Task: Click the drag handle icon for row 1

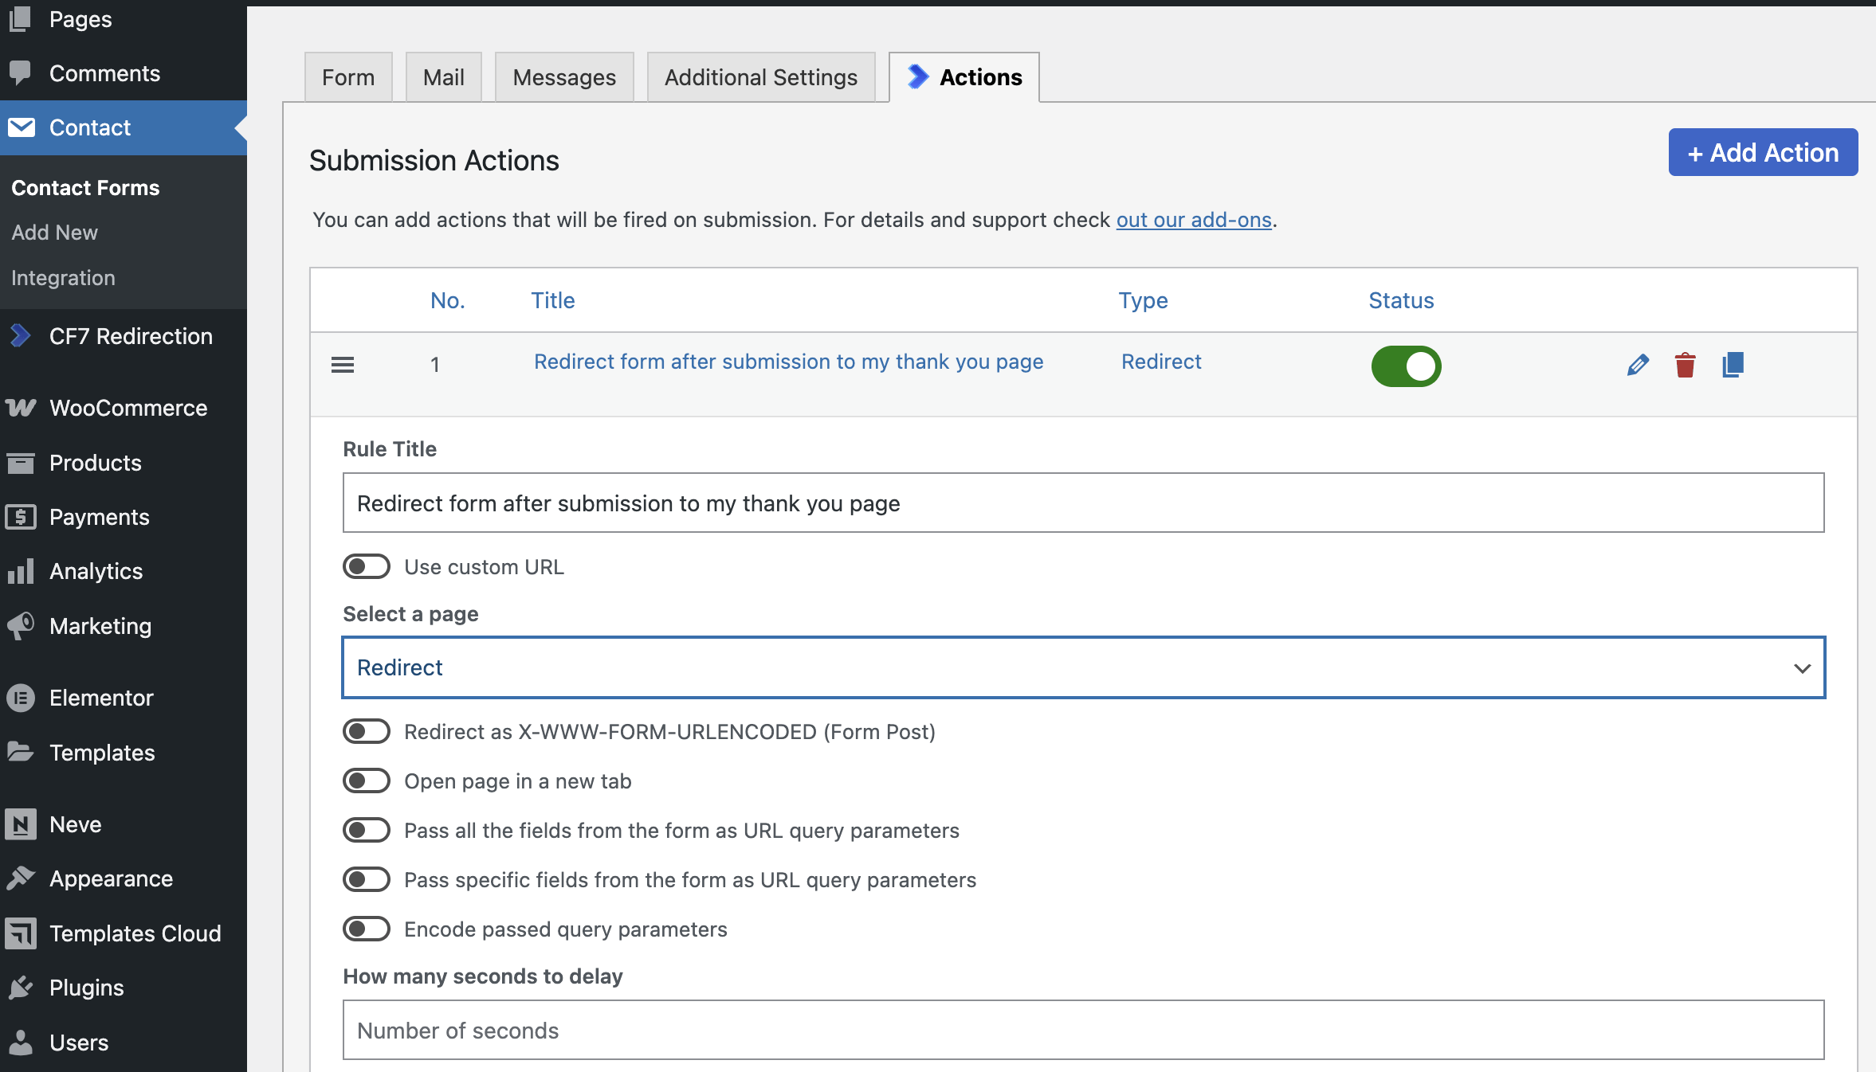Action: [343, 365]
